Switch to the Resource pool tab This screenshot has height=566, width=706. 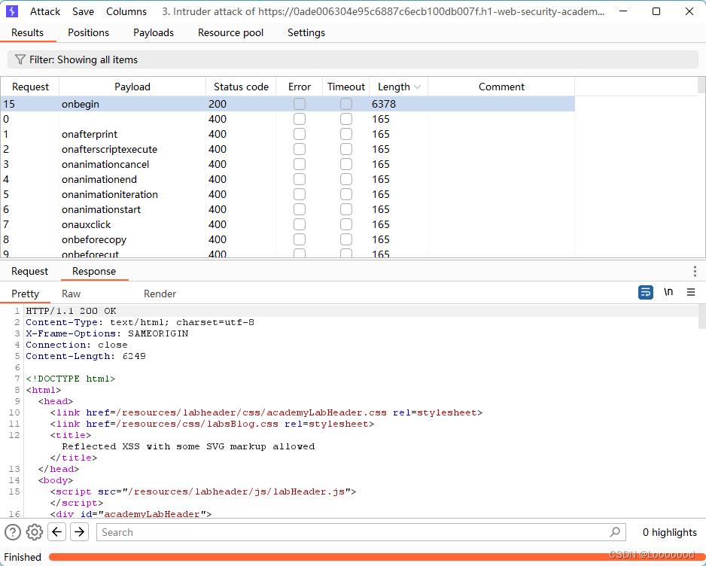[x=230, y=32]
